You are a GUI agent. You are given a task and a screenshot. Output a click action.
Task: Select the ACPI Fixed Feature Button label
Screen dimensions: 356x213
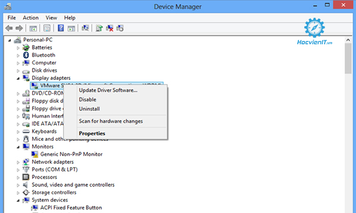tap(71, 208)
